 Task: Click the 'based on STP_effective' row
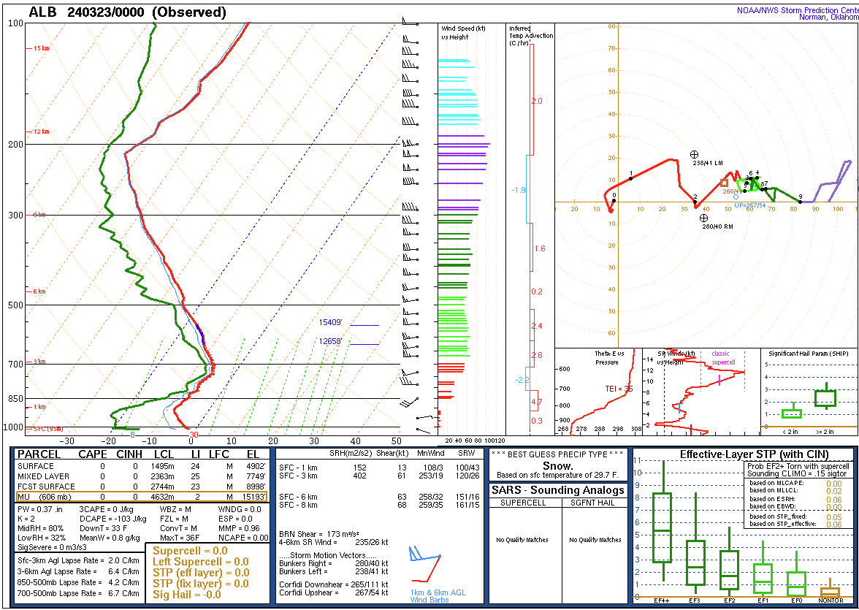pos(795,524)
